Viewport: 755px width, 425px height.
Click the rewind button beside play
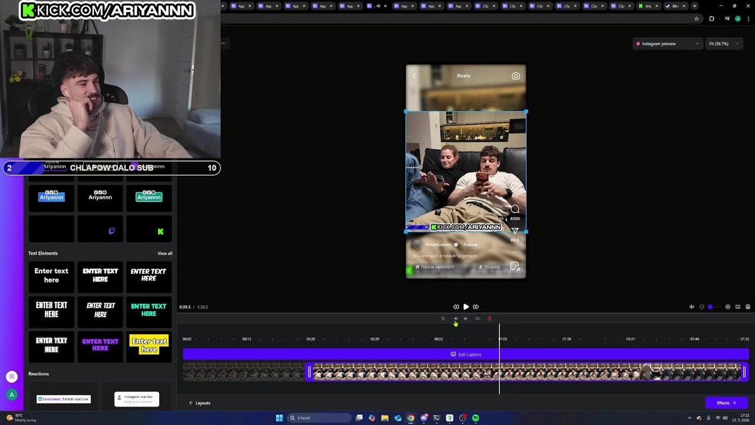(456, 307)
